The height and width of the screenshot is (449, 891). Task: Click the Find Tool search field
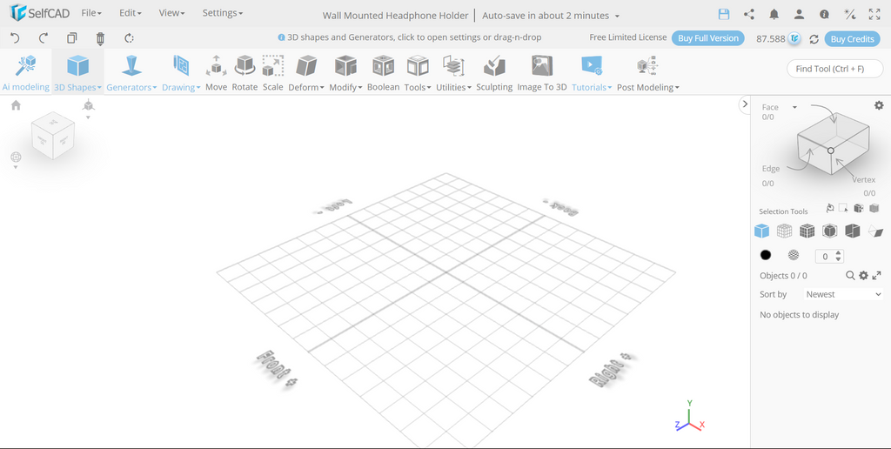coord(834,69)
